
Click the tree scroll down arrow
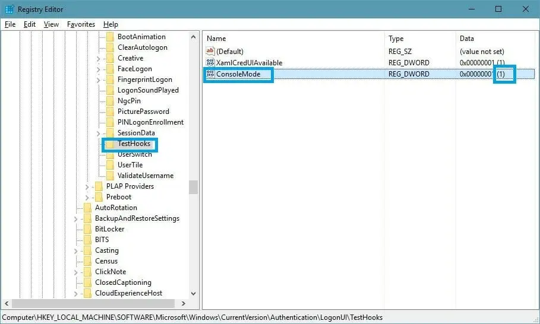click(193, 293)
